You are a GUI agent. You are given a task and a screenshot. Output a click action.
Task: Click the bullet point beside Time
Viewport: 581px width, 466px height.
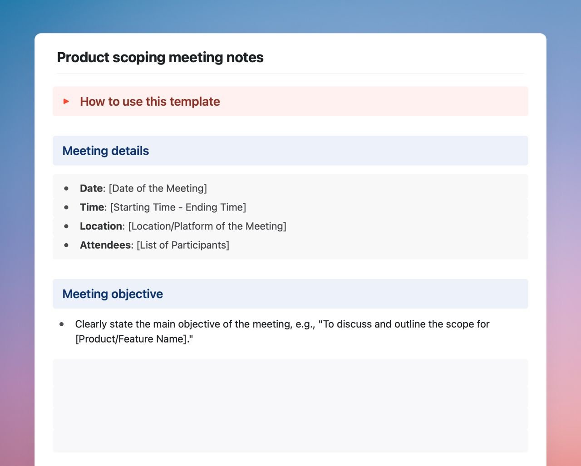click(x=67, y=207)
